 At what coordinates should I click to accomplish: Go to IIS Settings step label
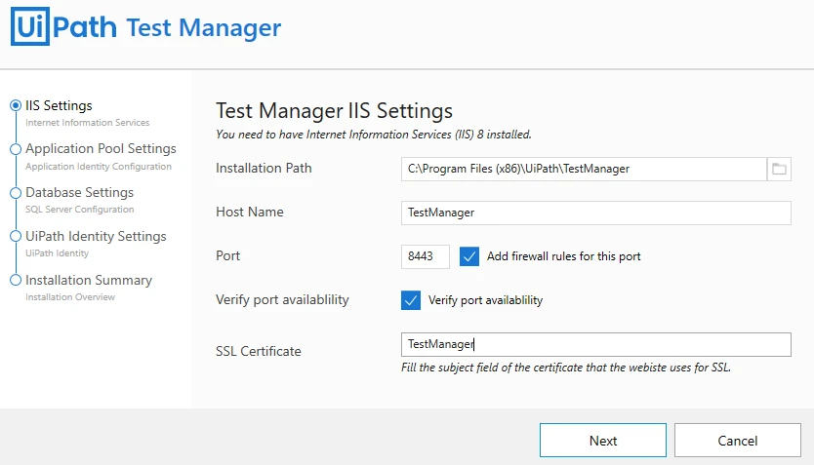[x=59, y=105]
